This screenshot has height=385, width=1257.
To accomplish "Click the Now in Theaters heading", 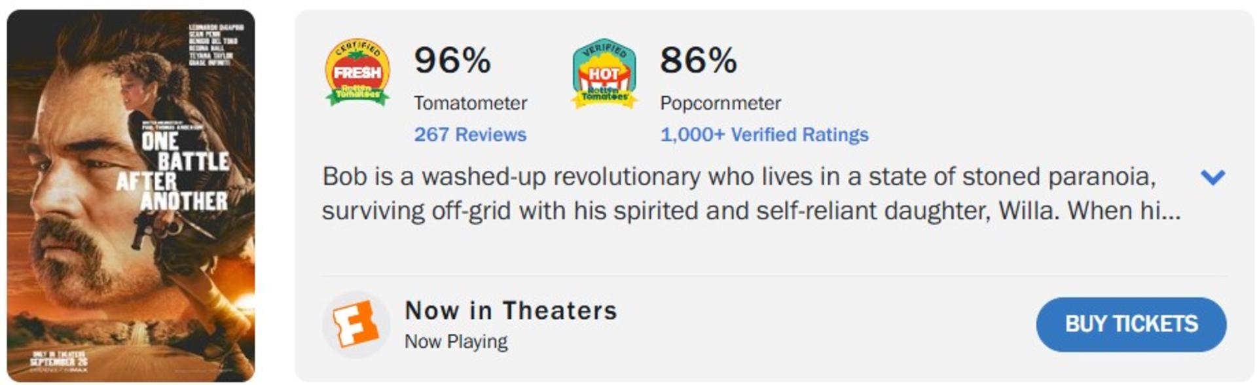I will pyautogui.click(x=511, y=310).
